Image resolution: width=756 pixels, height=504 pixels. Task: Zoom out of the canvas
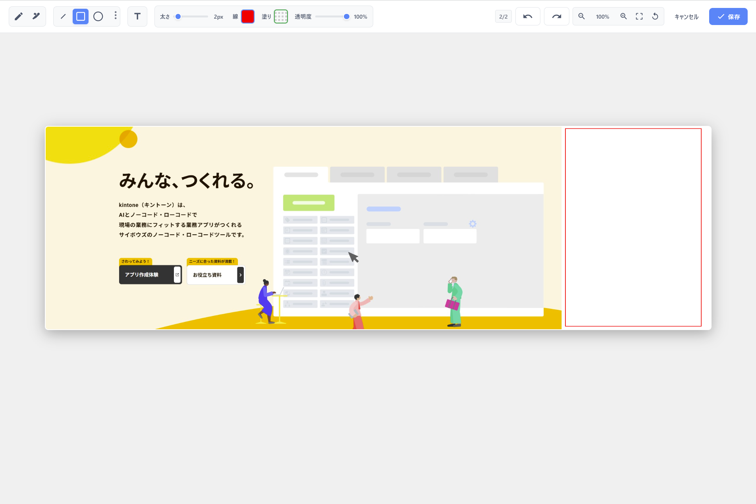[582, 16]
